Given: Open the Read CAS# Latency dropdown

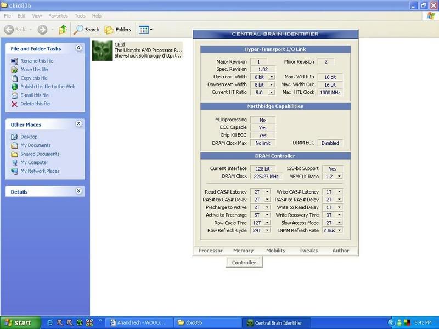Looking at the screenshot, I should [267, 192].
